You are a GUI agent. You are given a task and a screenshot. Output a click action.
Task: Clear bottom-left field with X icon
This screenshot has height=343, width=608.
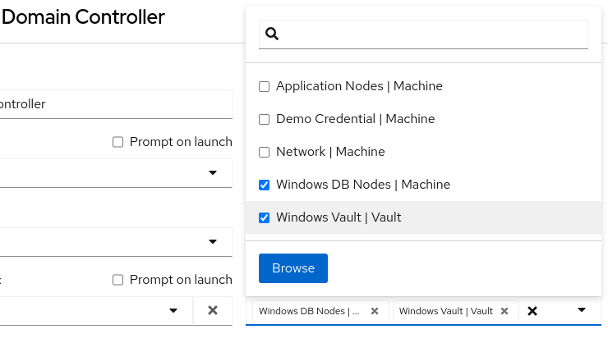(213, 310)
